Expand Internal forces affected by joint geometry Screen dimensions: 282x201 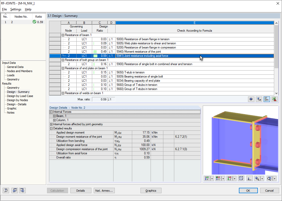[x=51, y=124]
